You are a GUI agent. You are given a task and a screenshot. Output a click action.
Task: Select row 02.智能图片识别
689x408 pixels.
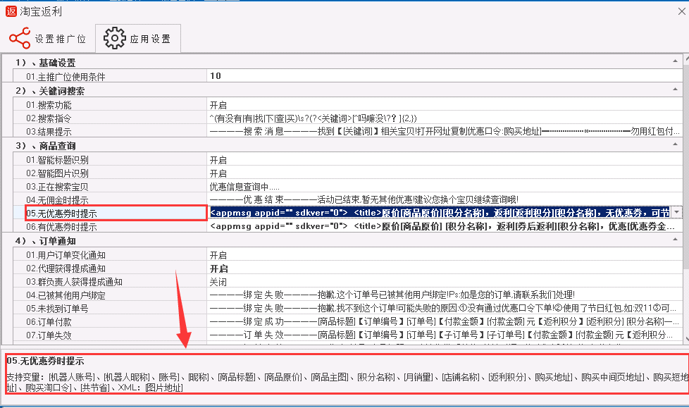(110, 173)
